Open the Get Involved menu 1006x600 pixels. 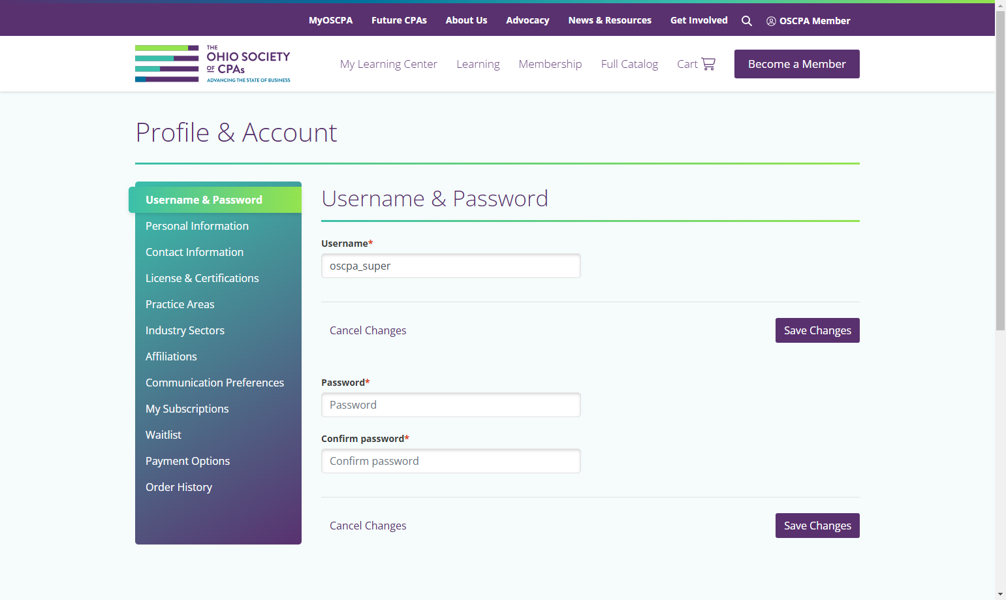[x=699, y=20]
